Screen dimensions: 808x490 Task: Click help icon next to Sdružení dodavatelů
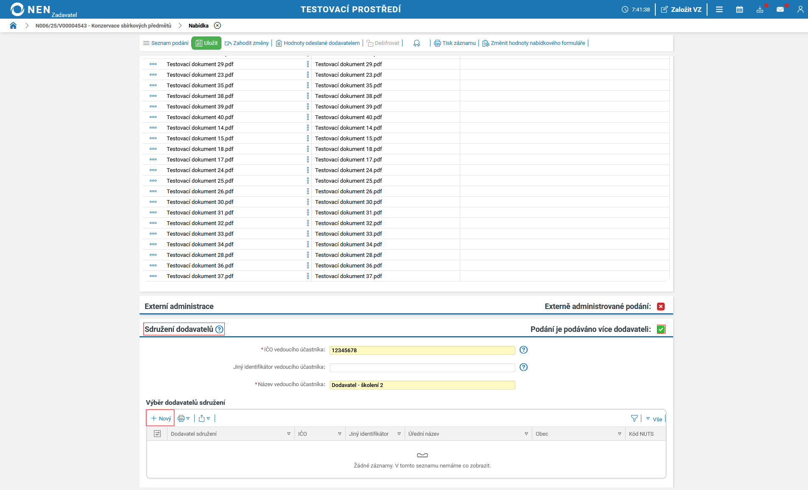coord(219,329)
